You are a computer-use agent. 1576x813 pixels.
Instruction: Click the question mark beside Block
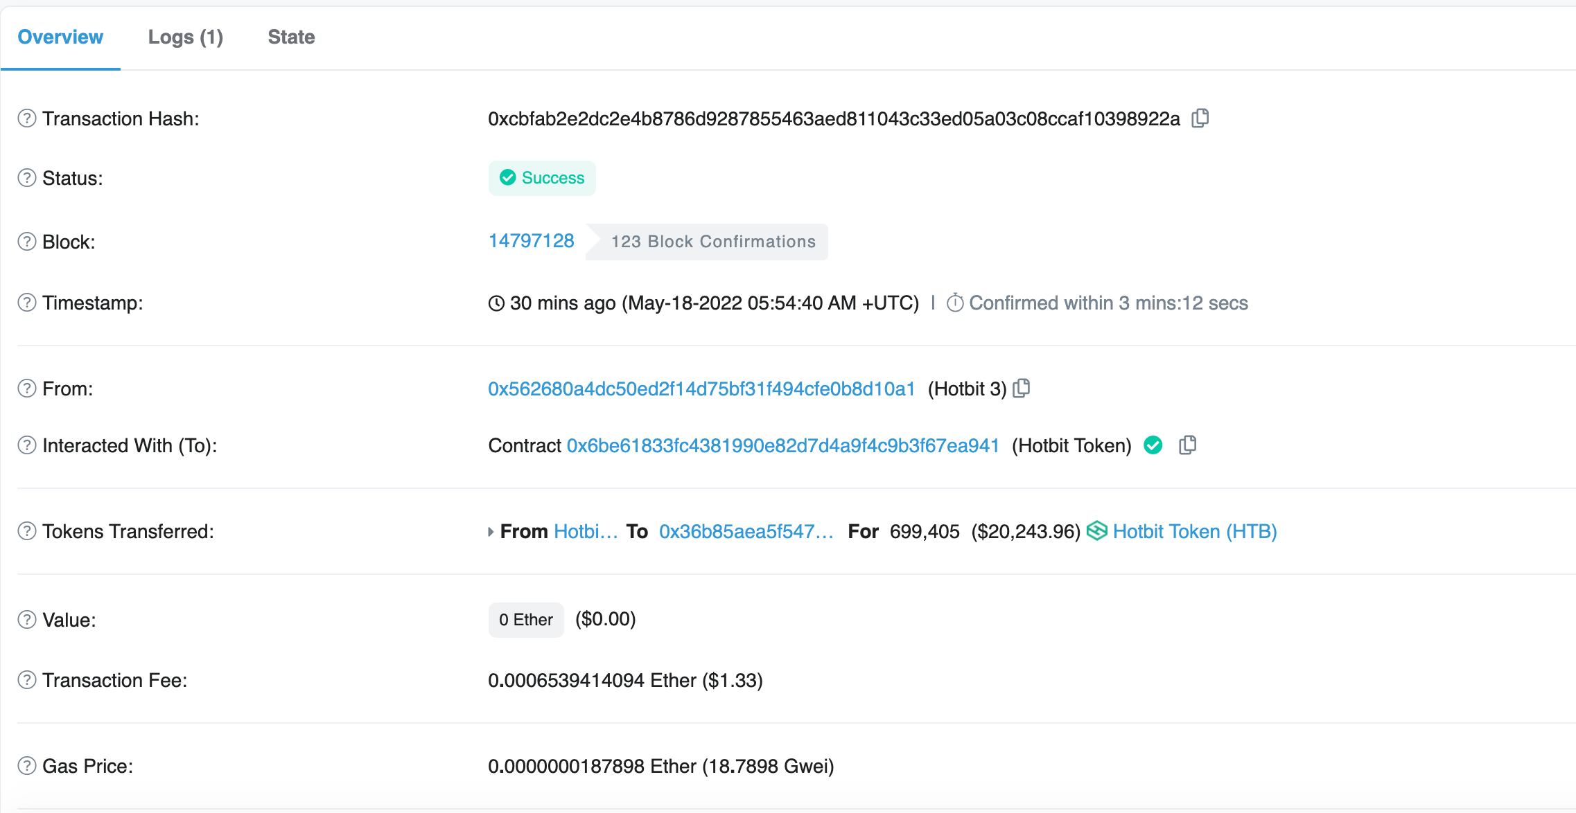[x=26, y=242]
